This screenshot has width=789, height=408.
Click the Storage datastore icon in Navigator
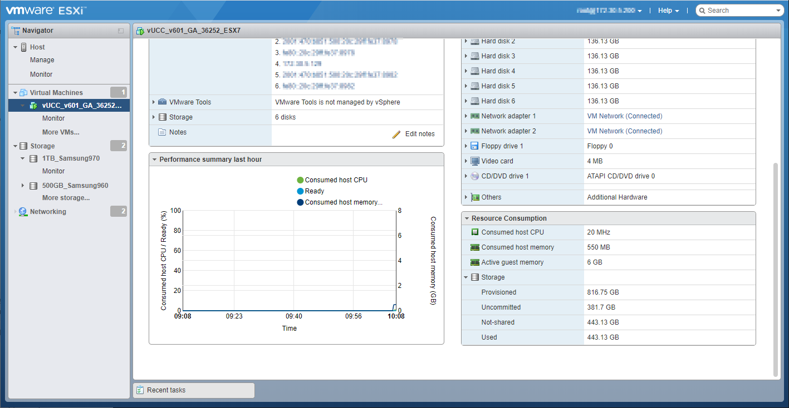[x=23, y=146]
